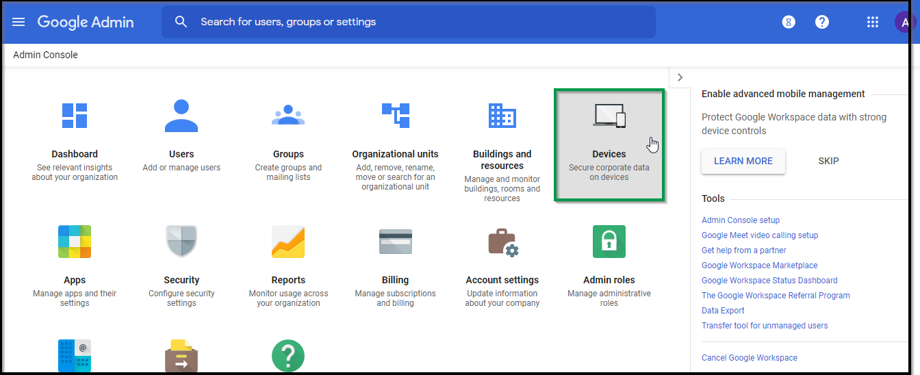Viewport: 920px width, 375px height.
Task: Open Google Workspace Status Dashboard link
Action: (769, 281)
